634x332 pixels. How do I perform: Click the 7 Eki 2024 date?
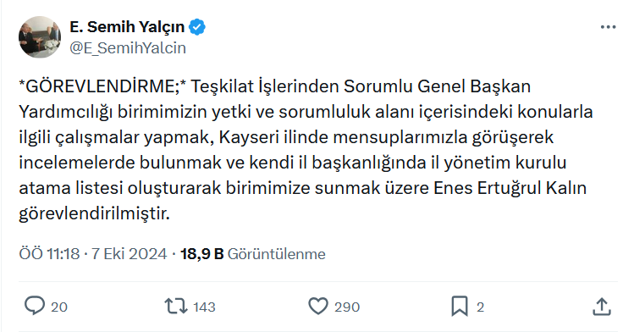pyautogui.click(x=129, y=254)
